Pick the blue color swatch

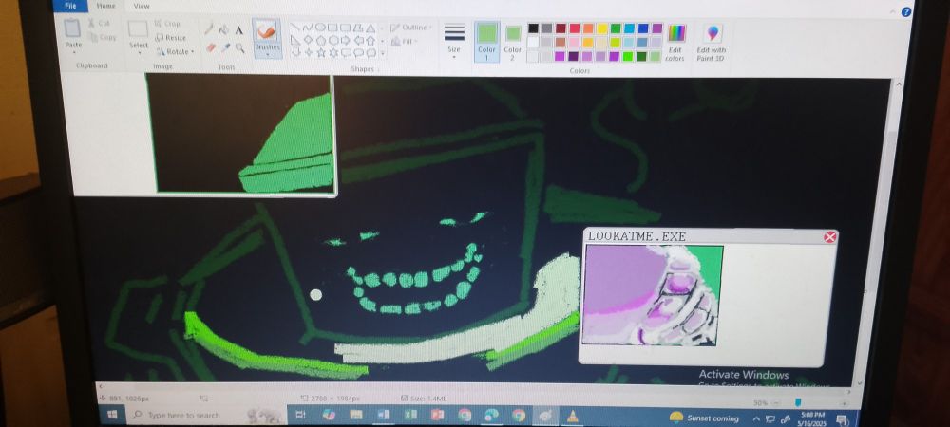coord(643,28)
